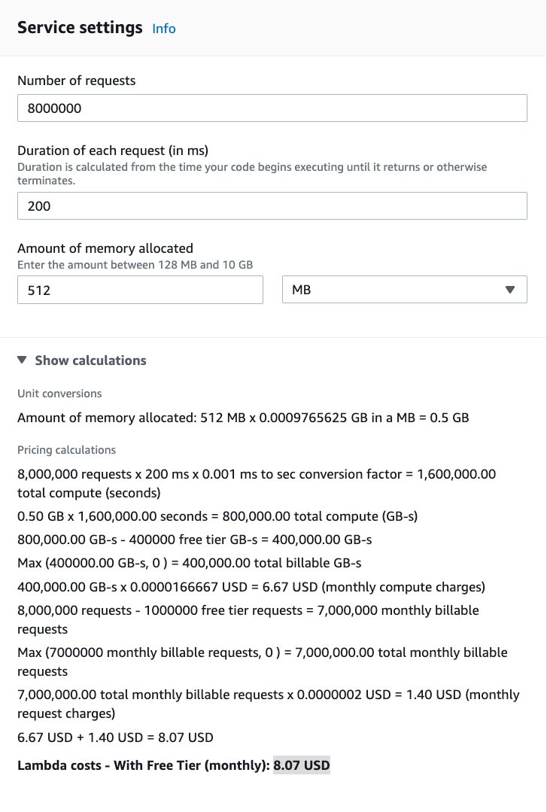Click the dropdown arrow on the MB selector
The image size is (547, 812).
click(x=510, y=289)
